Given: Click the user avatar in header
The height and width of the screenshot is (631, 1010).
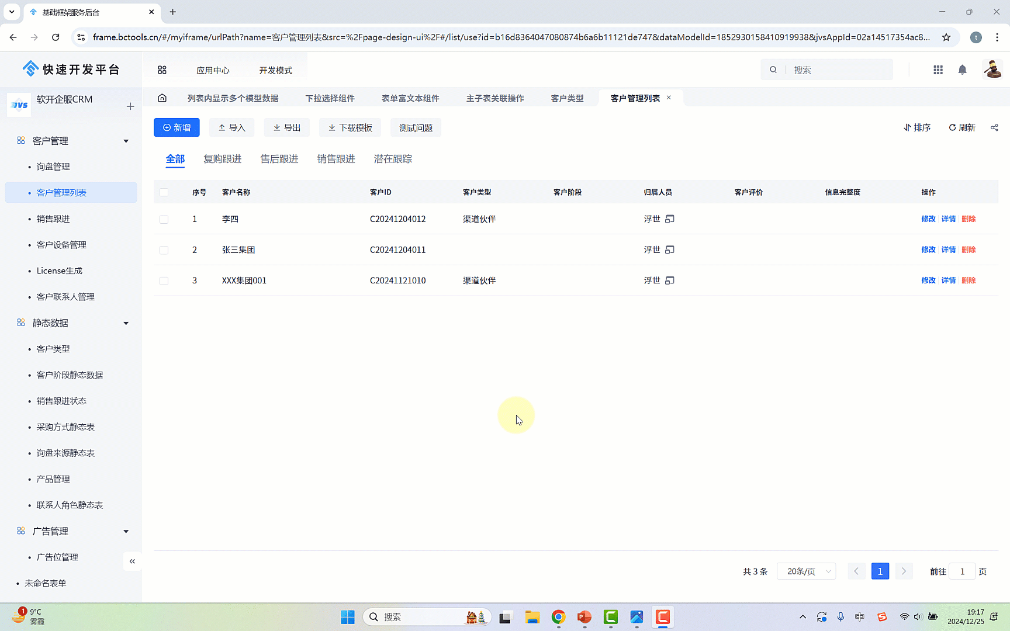Looking at the screenshot, I should (x=992, y=70).
